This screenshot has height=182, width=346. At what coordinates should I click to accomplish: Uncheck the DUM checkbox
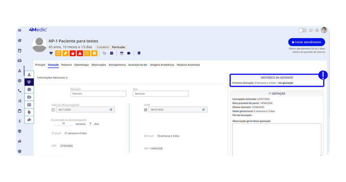point(146,110)
